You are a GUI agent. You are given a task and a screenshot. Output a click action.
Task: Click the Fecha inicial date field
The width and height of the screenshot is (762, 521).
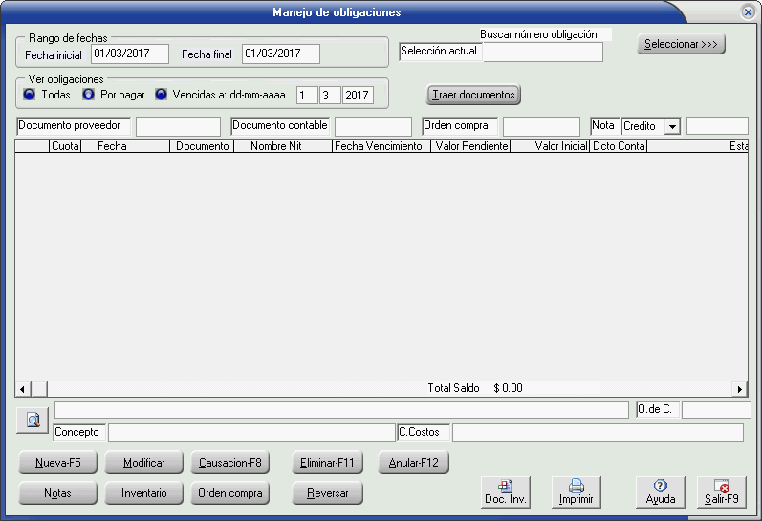pyautogui.click(x=129, y=54)
